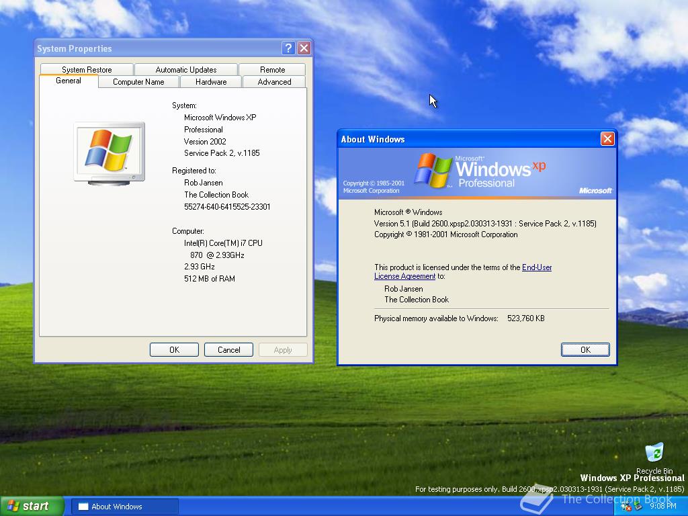Open the Automatic Updates tab
This screenshot has width=688, height=516.
click(186, 69)
